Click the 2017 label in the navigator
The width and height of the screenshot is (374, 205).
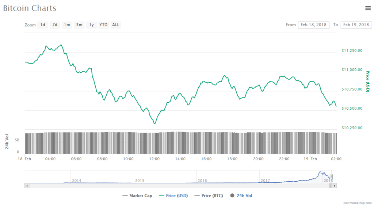coord(265,181)
